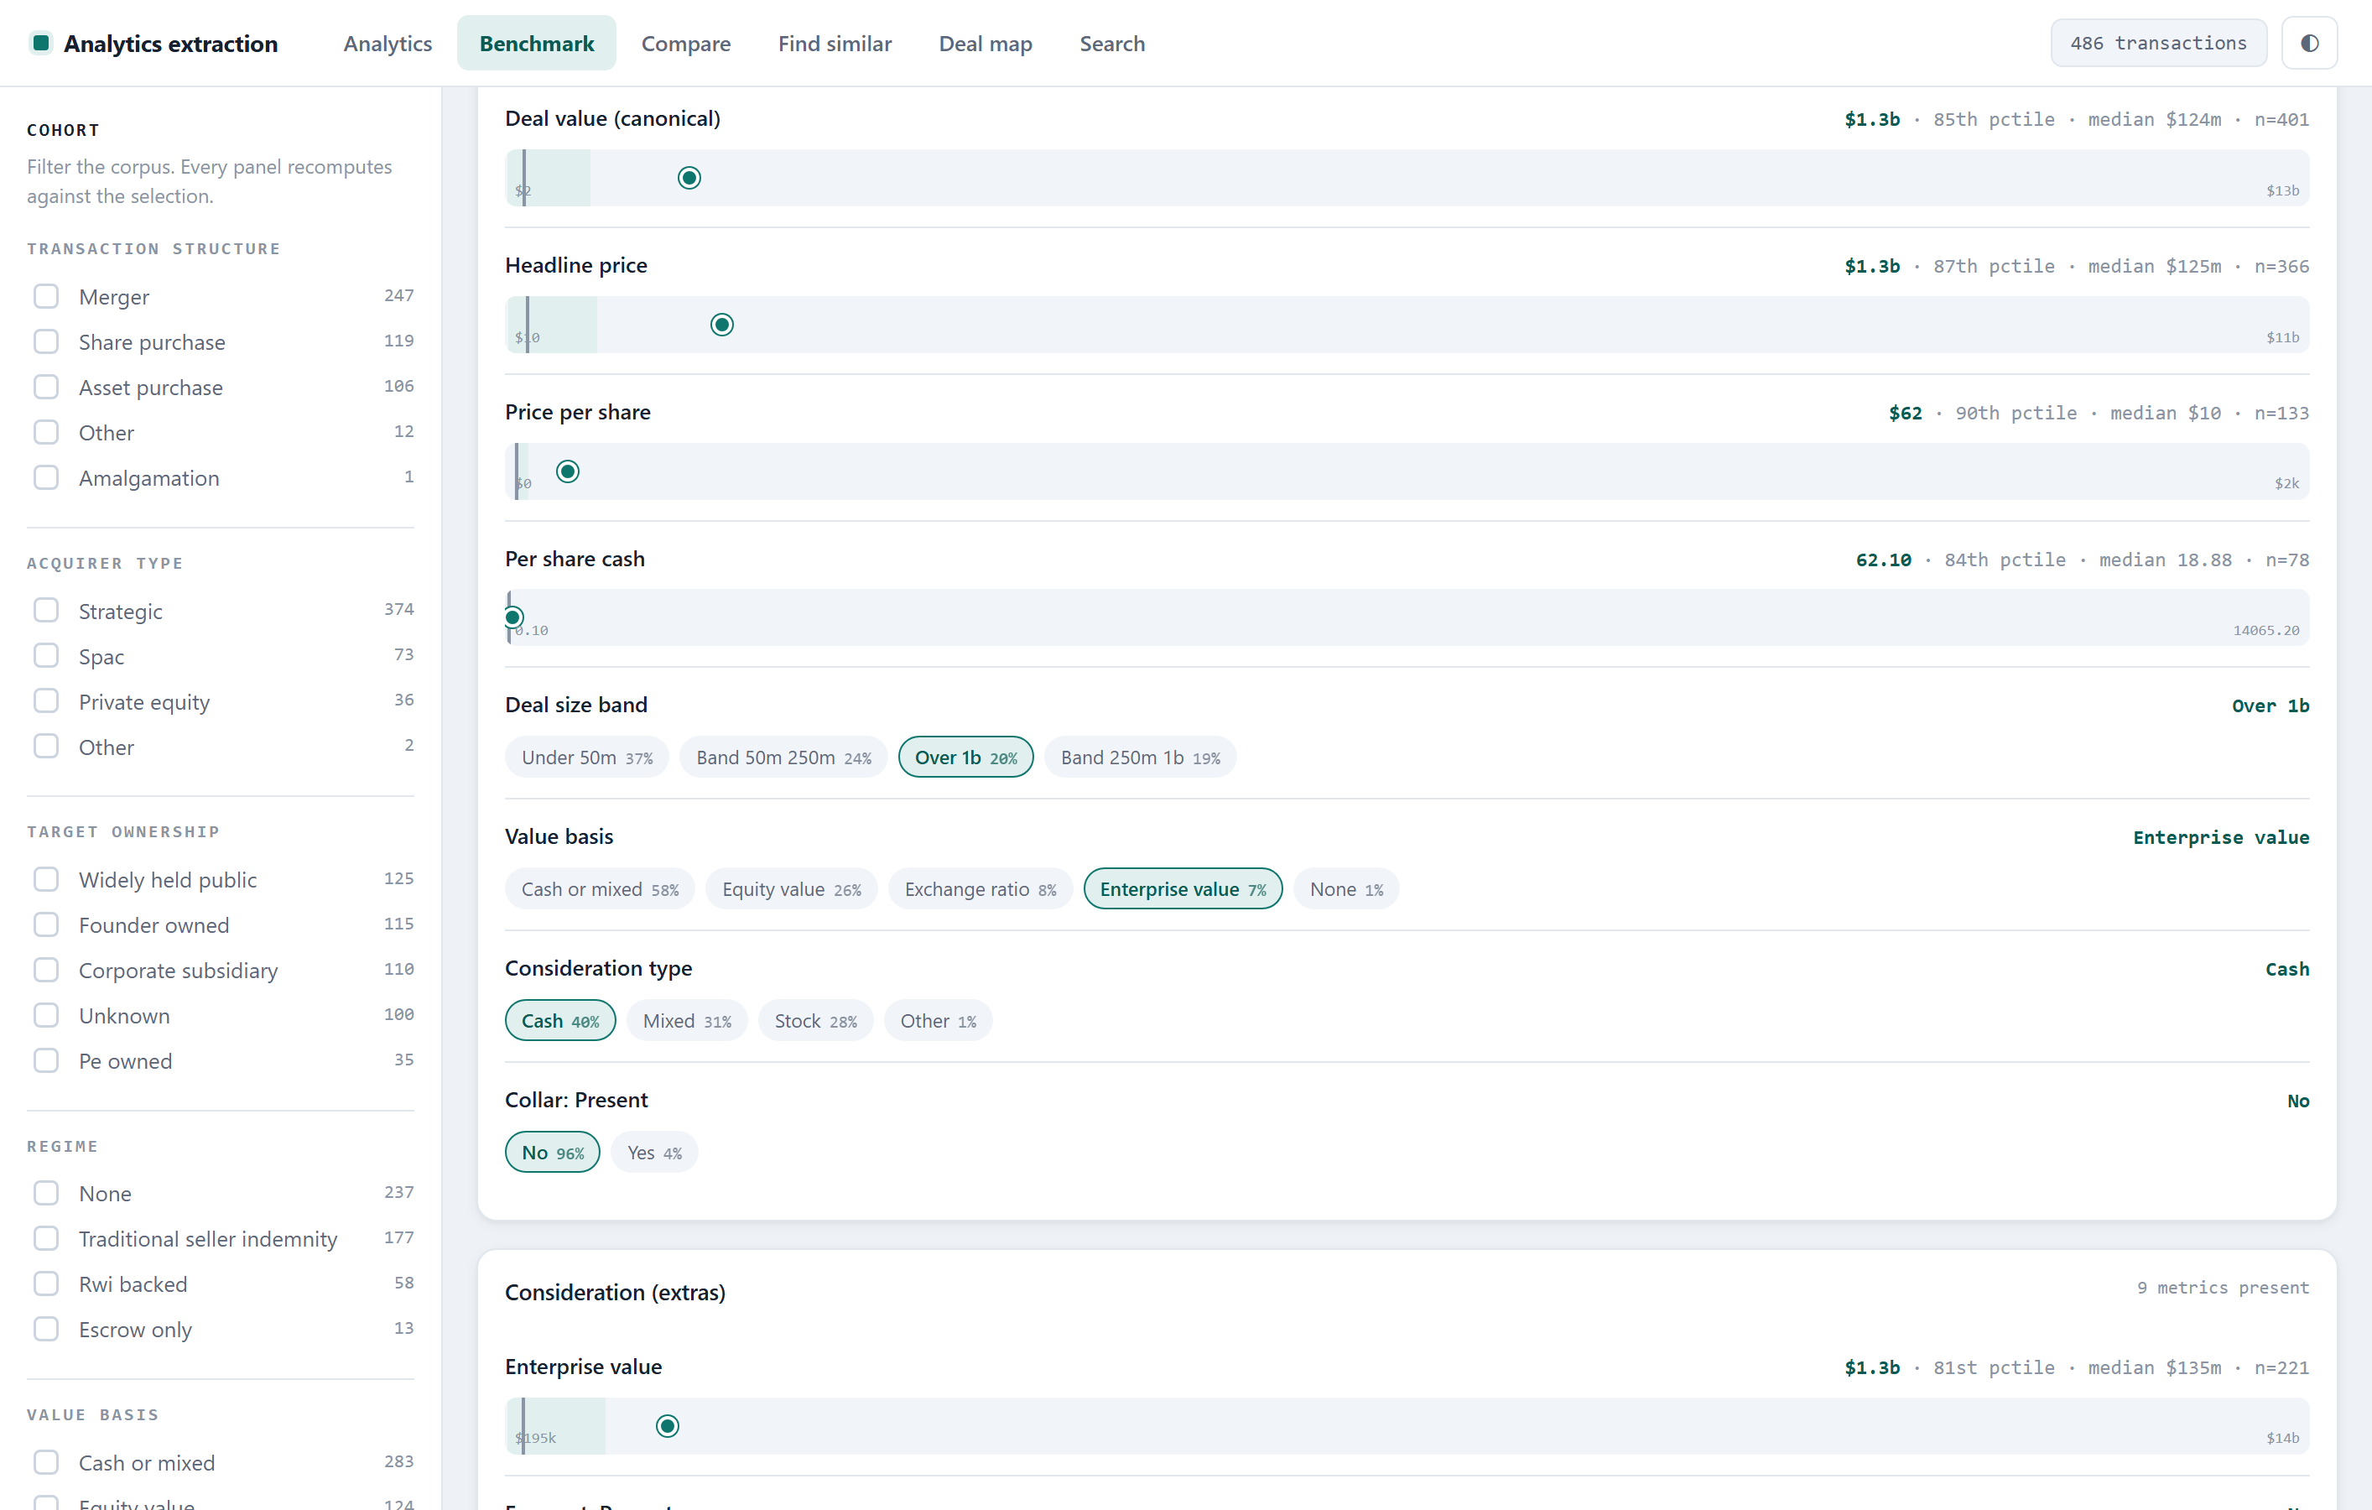Tick the Unknown ownership checkbox
This screenshot has height=1510, width=2372.
pos(46,1016)
